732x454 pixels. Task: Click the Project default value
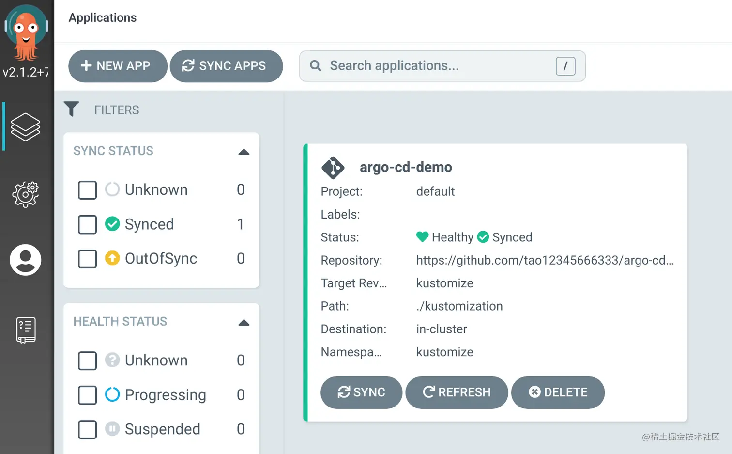435,191
